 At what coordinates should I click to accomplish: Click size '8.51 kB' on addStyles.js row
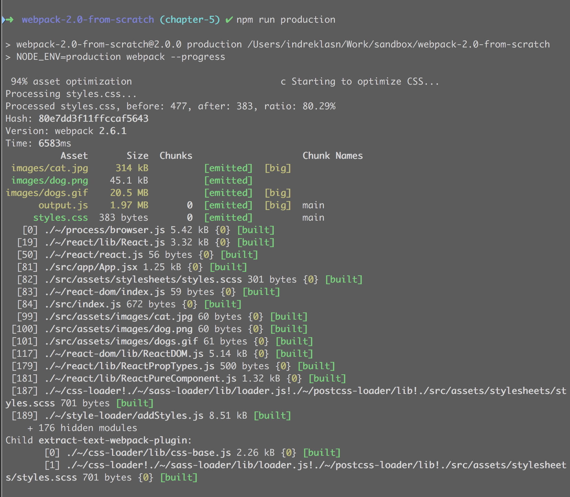[x=228, y=416]
